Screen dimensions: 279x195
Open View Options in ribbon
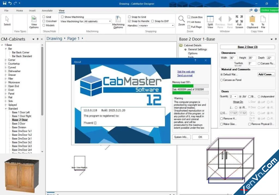[x=34, y=22]
